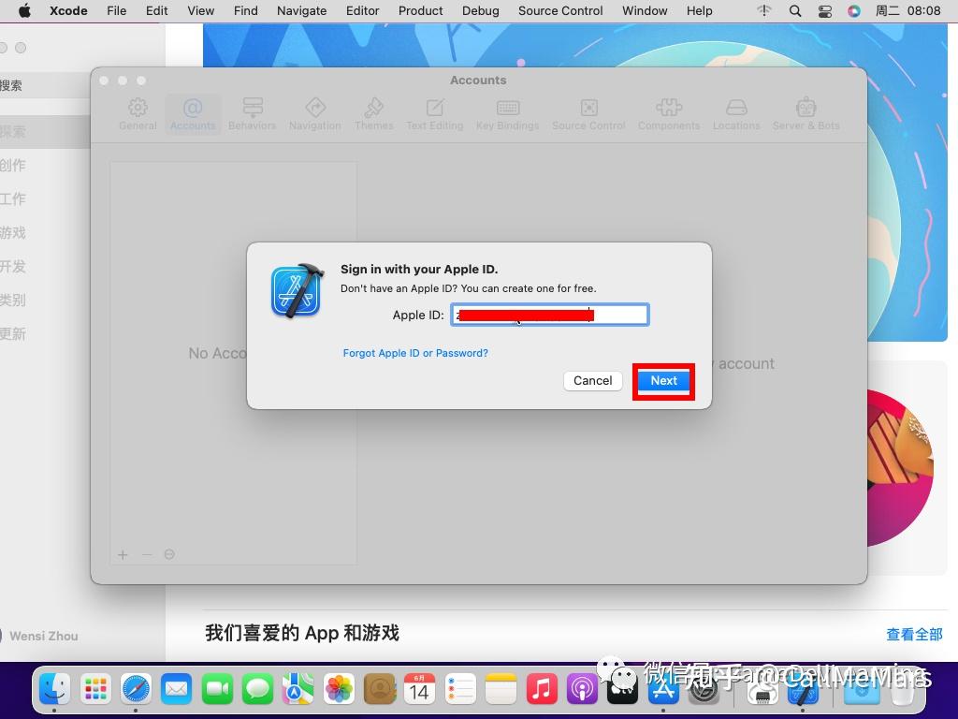Open Launchpad from the Dock

[x=95, y=689]
